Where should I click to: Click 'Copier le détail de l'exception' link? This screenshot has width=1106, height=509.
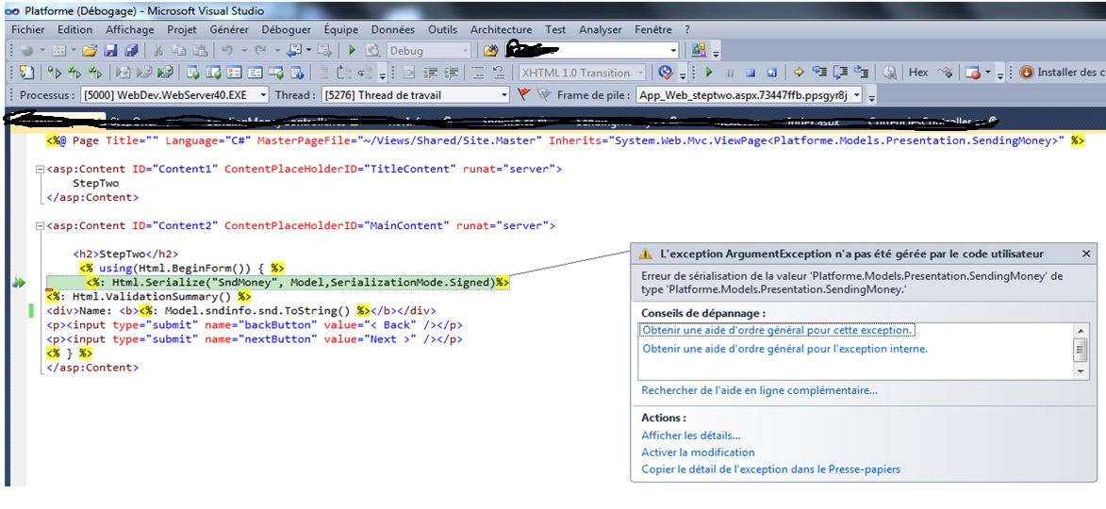pos(771,469)
